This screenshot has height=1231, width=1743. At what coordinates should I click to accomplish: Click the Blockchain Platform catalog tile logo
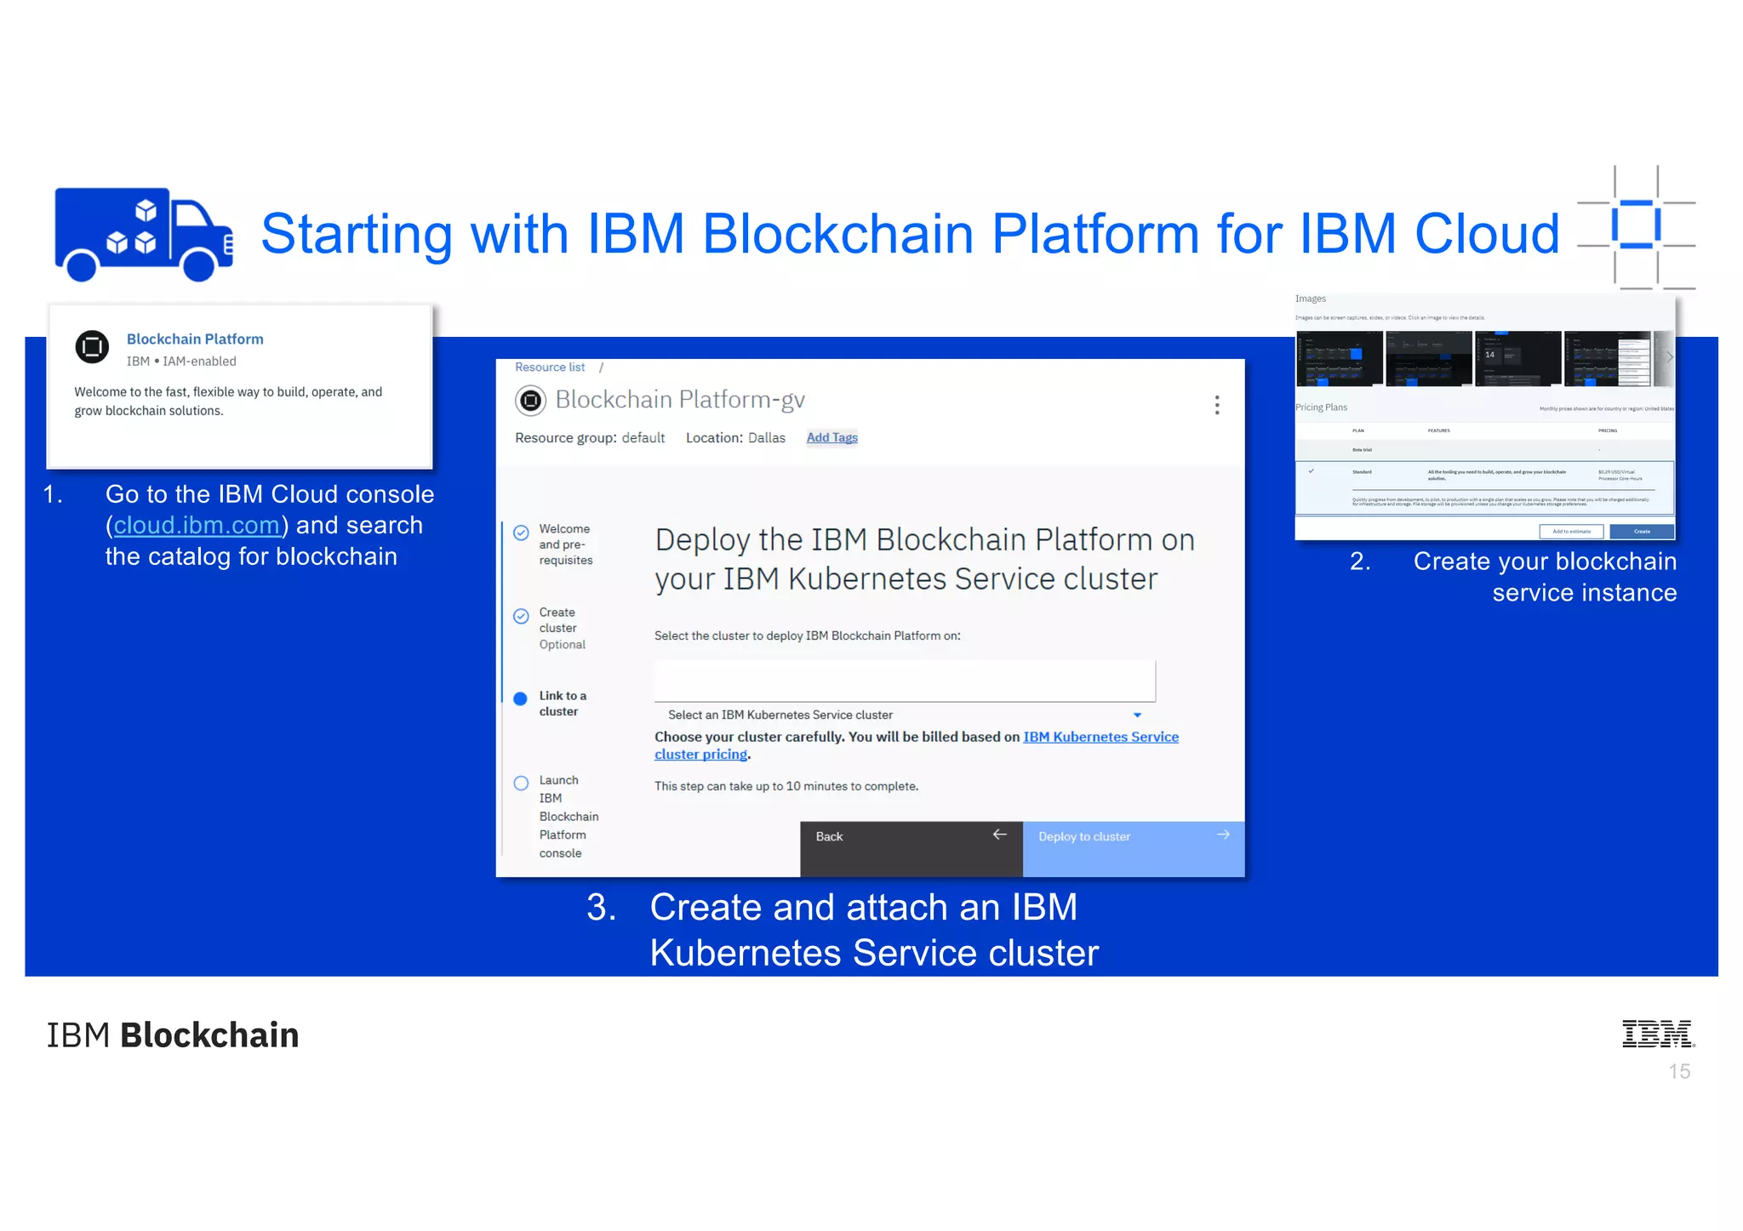pos(92,347)
